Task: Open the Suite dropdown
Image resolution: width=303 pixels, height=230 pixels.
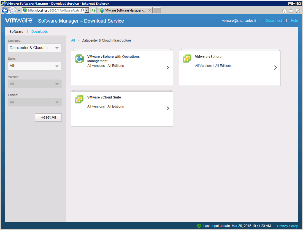Action: pyautogui.click(x=35, y=66)
